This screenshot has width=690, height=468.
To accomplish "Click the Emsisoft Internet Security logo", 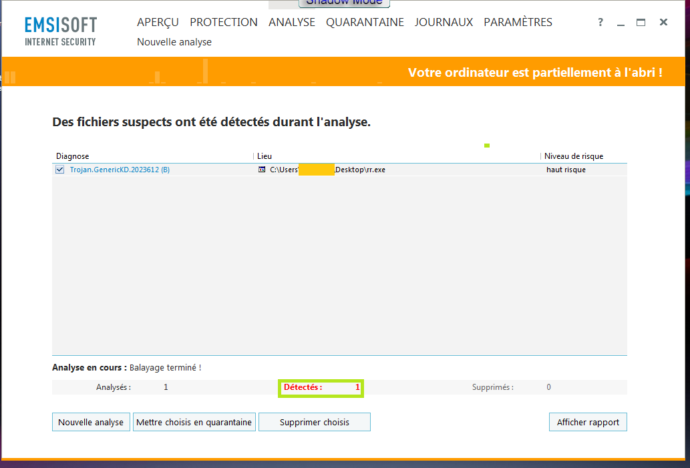I will pos(61,31).
